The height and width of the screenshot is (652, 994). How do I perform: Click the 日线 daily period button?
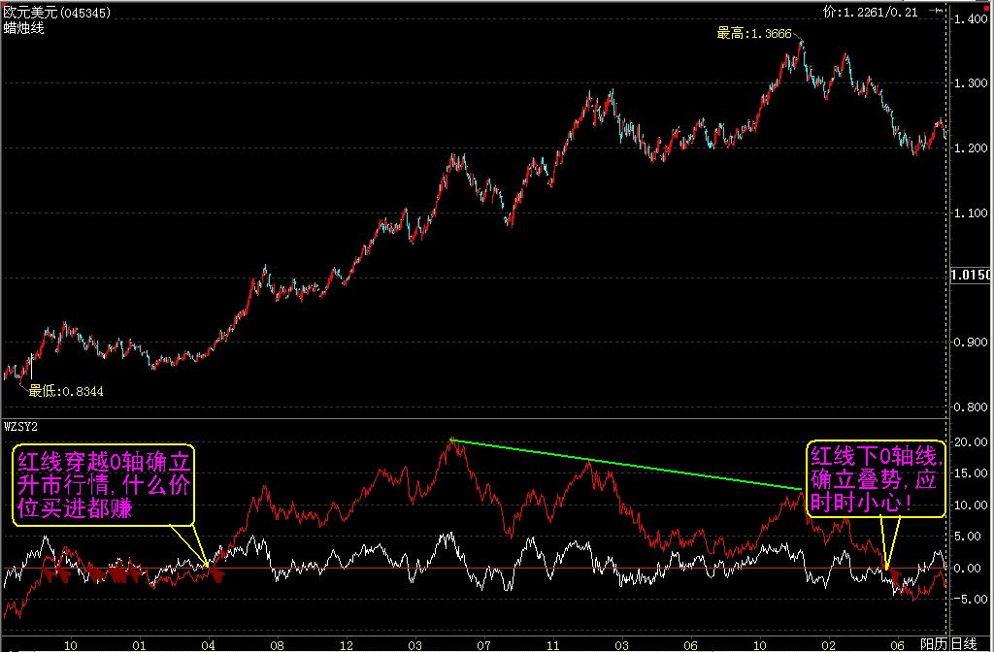(964, 644)
